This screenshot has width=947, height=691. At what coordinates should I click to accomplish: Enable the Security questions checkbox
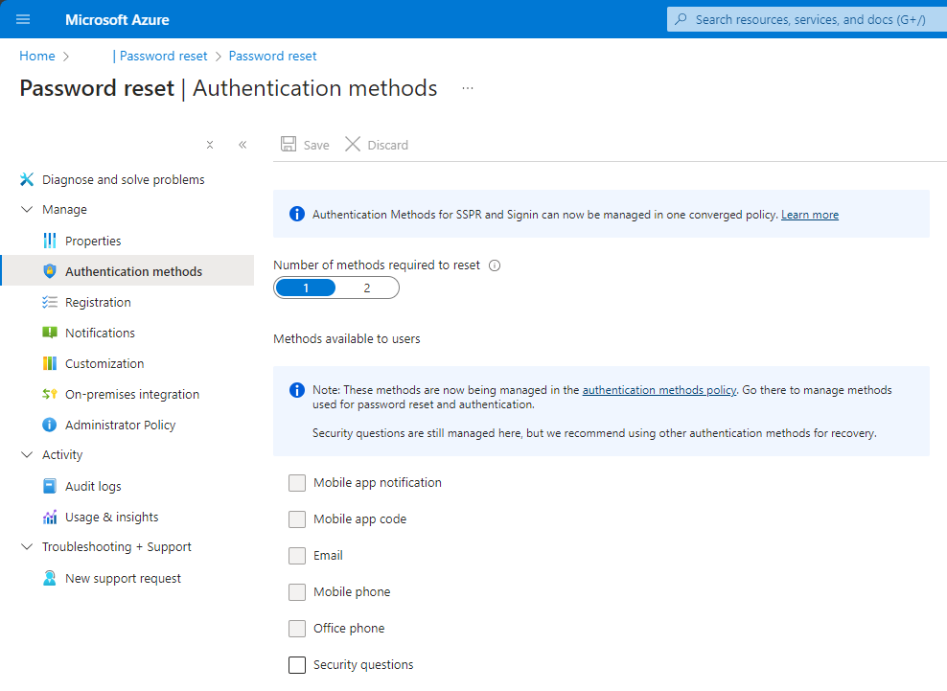click(x=297, y=664)
